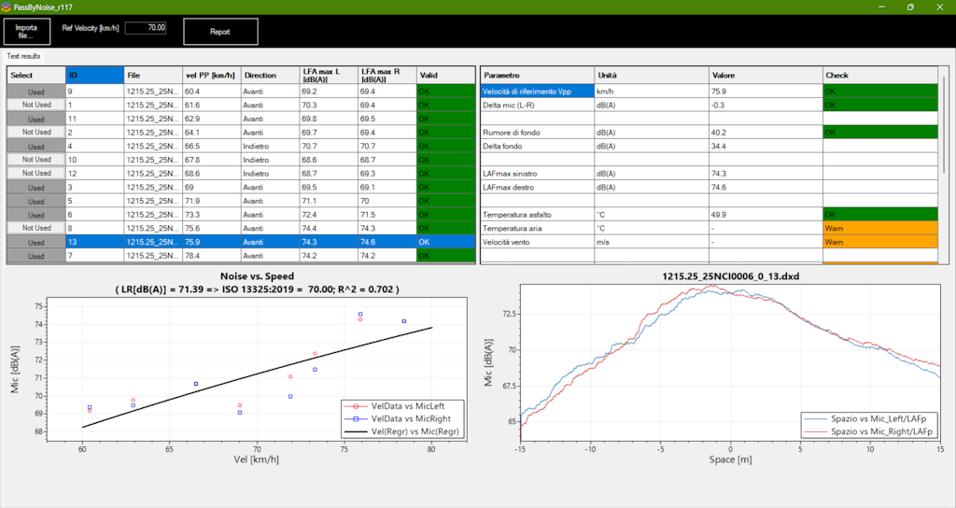Screen dimensions: 956x508
Task: Click the Select column header
Action: click(36, 75)
